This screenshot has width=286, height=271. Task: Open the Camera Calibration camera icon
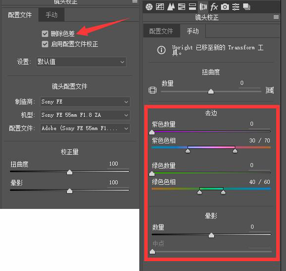point(225,7)
